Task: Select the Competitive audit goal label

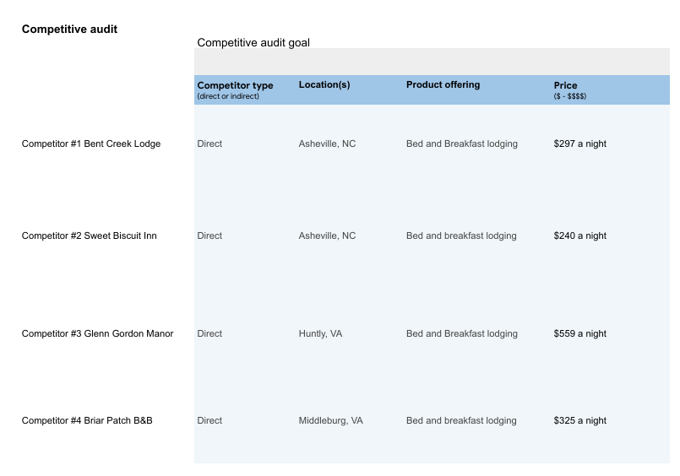Action: point(253,43)
